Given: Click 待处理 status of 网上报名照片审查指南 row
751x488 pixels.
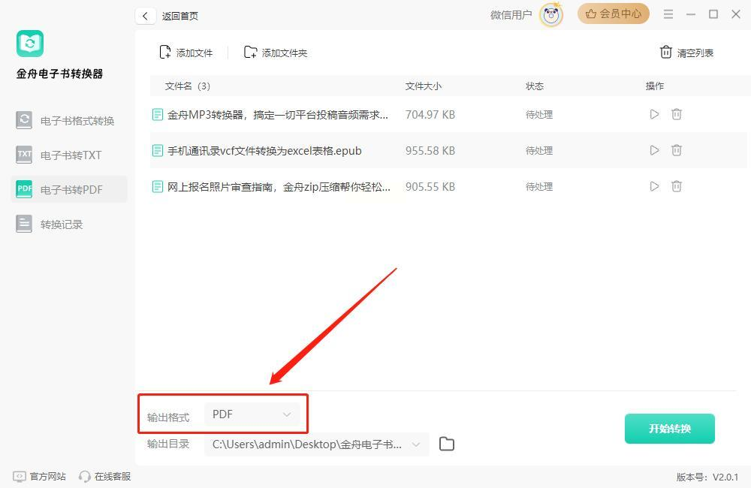Looking at the screenshot, I should click(539, 187).
